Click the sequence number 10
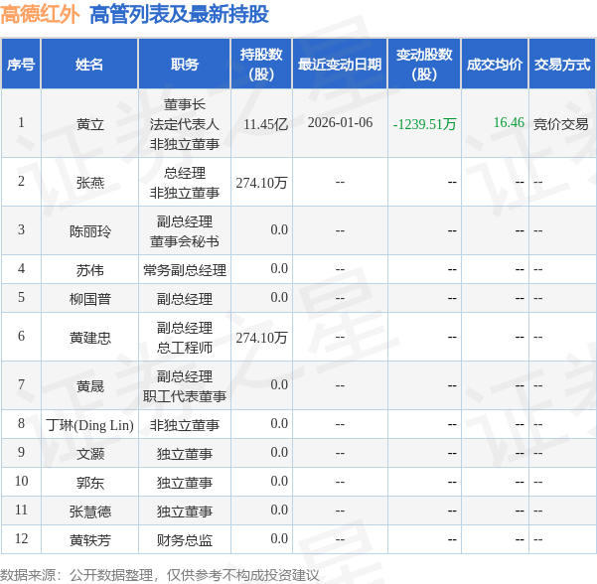Viewport: 597px width, 584px height. 21,482
